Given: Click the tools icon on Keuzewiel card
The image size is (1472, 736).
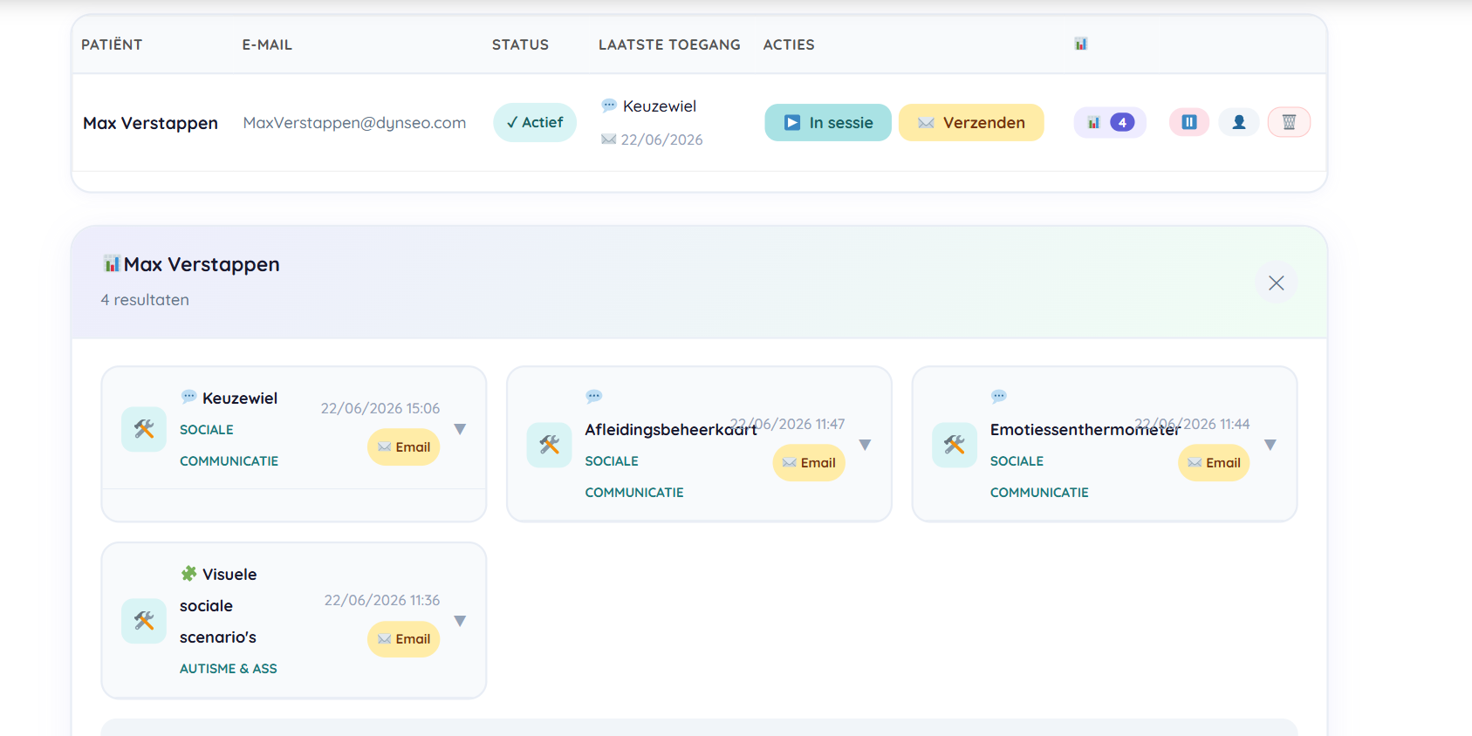Looking at the screenshot, I should click(x=144, y=429).
